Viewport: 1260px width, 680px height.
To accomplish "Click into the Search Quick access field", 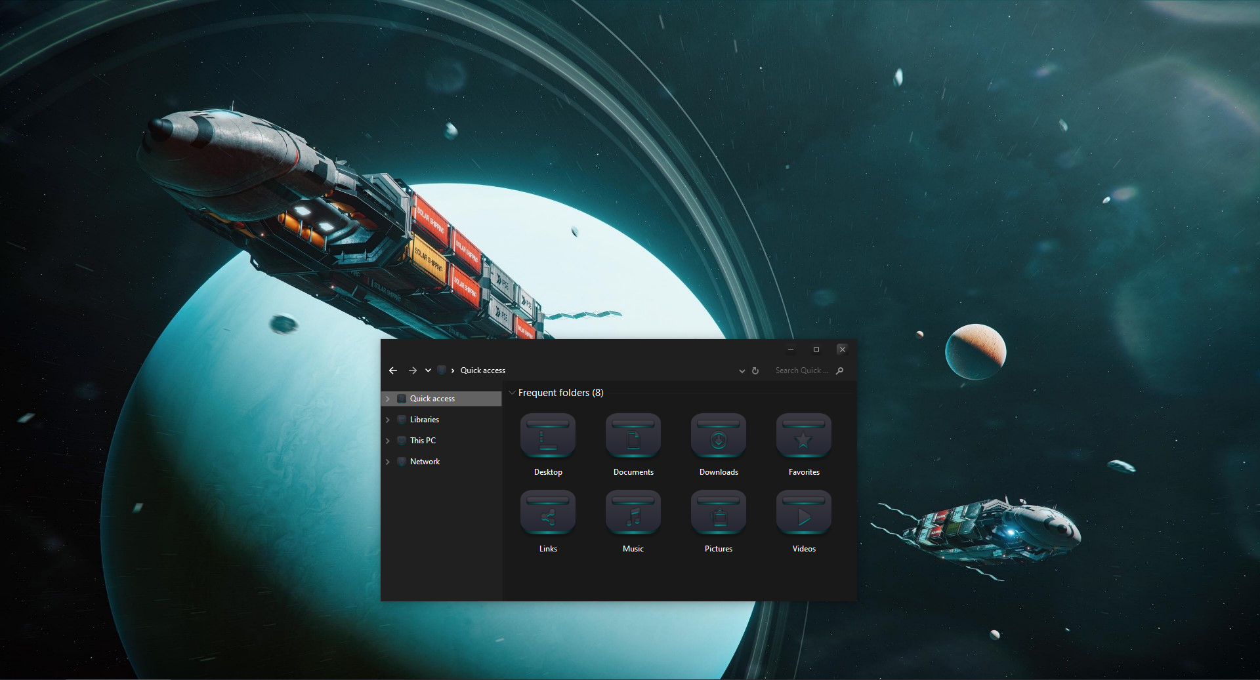I will (802, 370).
